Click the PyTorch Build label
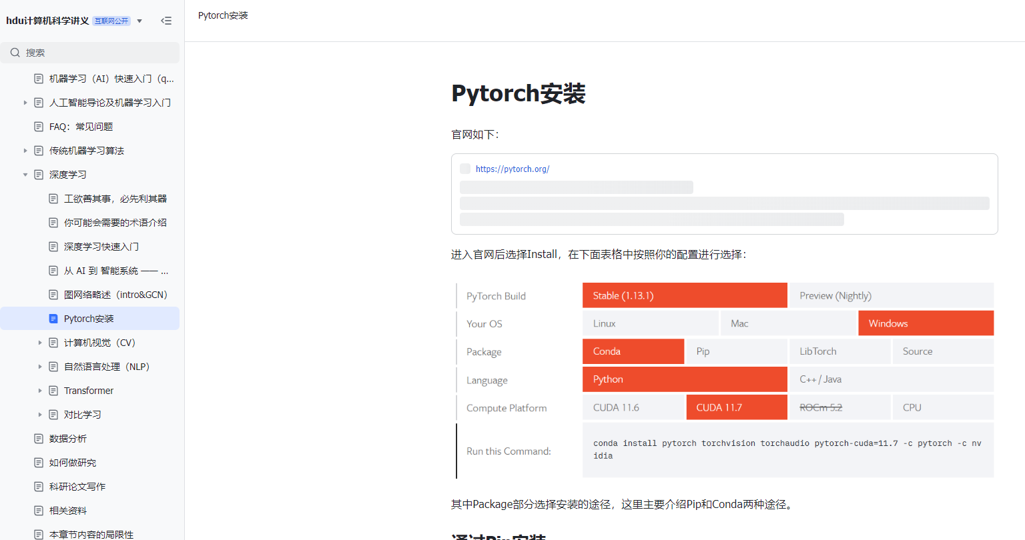 [496, 296]
